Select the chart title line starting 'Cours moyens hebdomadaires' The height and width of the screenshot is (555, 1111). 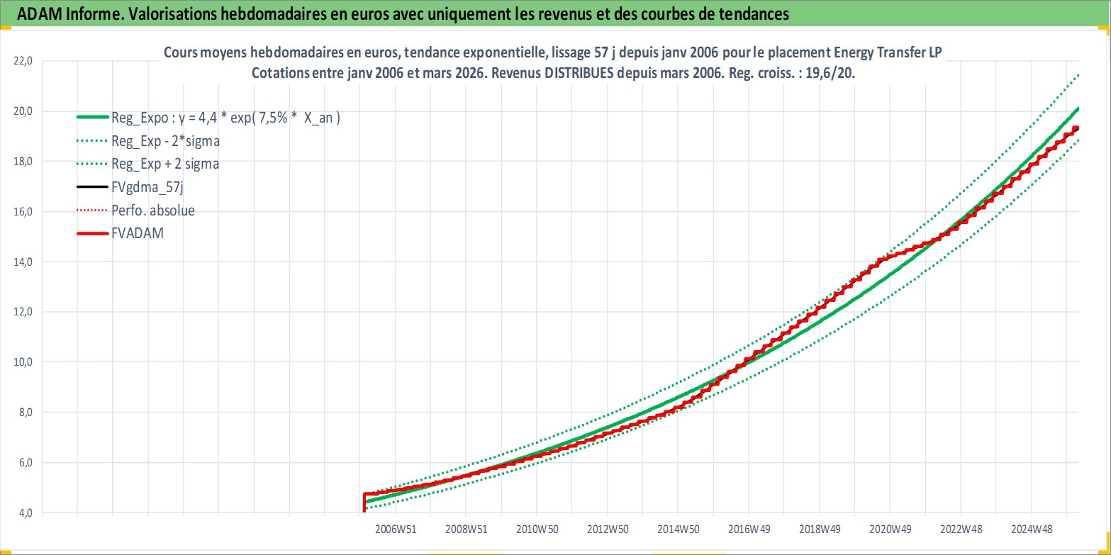(x=554, y=53)
